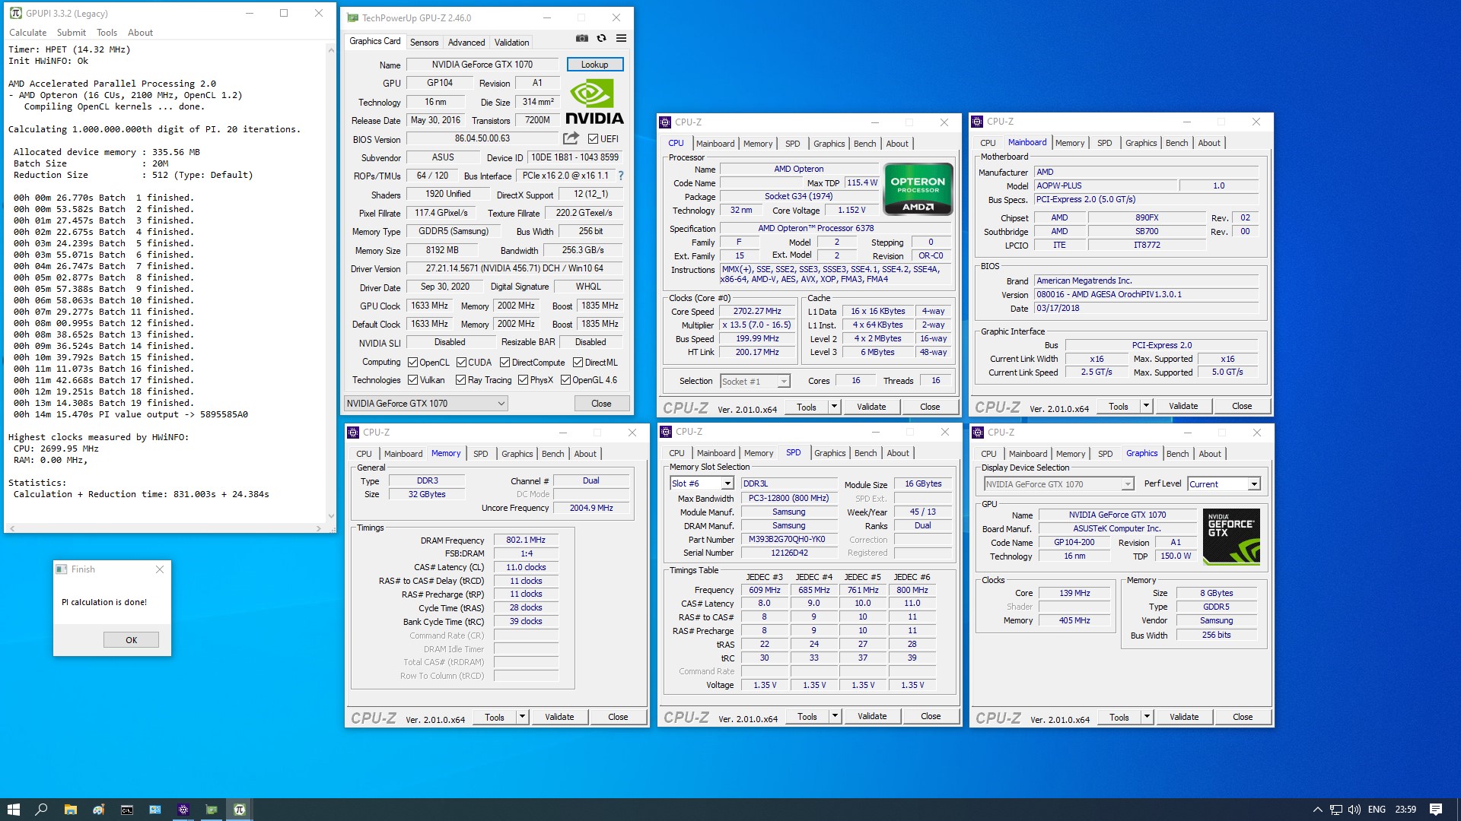The height and width of the screenshot is (821, 1461).
Task: Click the taskbar clock showing 23:59
Action: tap(1405, 810)
